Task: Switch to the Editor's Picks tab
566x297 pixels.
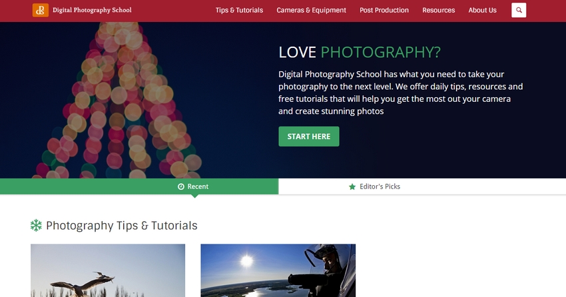Action: coord(422,186)
